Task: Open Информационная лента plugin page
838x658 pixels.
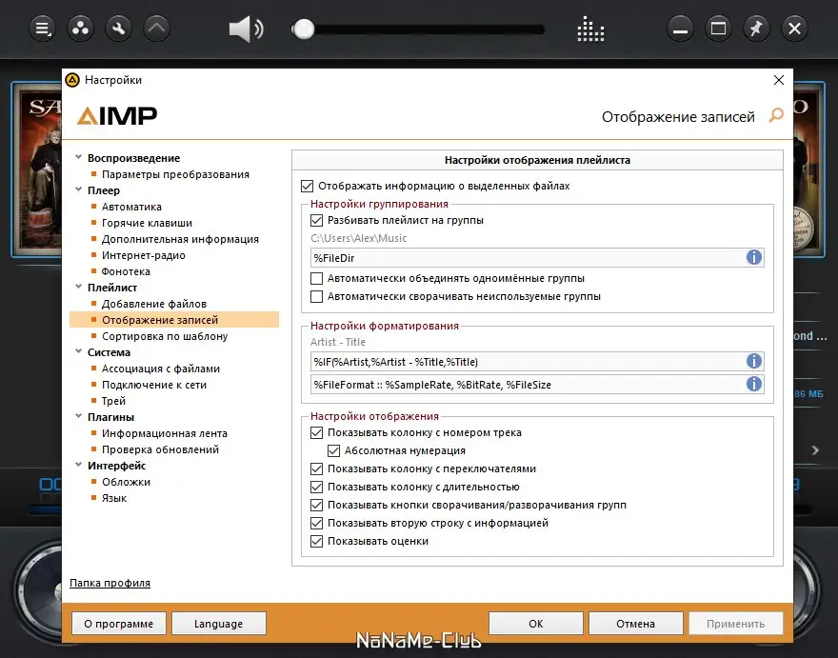Action: click(165, 433)
